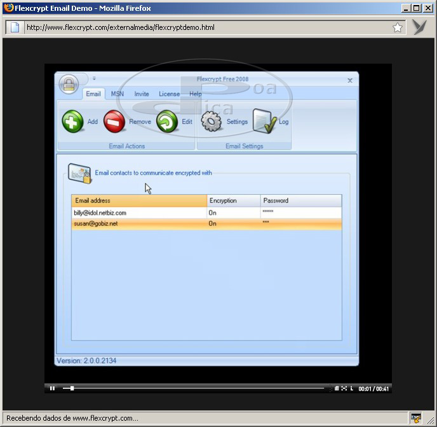The height and width of the screenshot is (427, 437).
Task: Click the green Add contact icon
Action: [72, 121]
